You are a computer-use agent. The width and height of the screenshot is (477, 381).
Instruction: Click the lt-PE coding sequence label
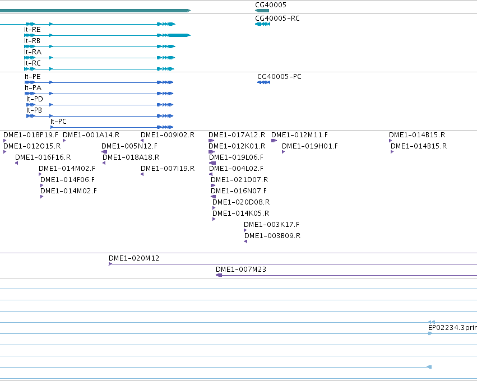tap(33, 77)
